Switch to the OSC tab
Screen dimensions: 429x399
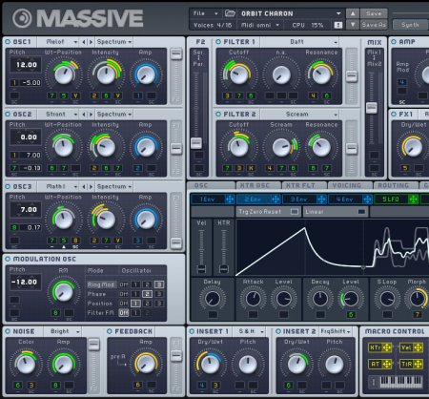click(212, 185)
